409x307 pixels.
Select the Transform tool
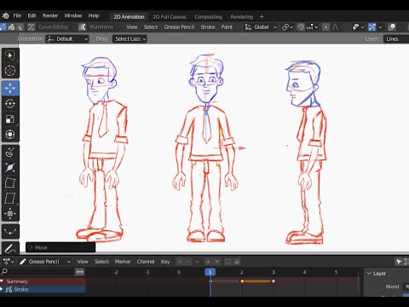[10, 134]
